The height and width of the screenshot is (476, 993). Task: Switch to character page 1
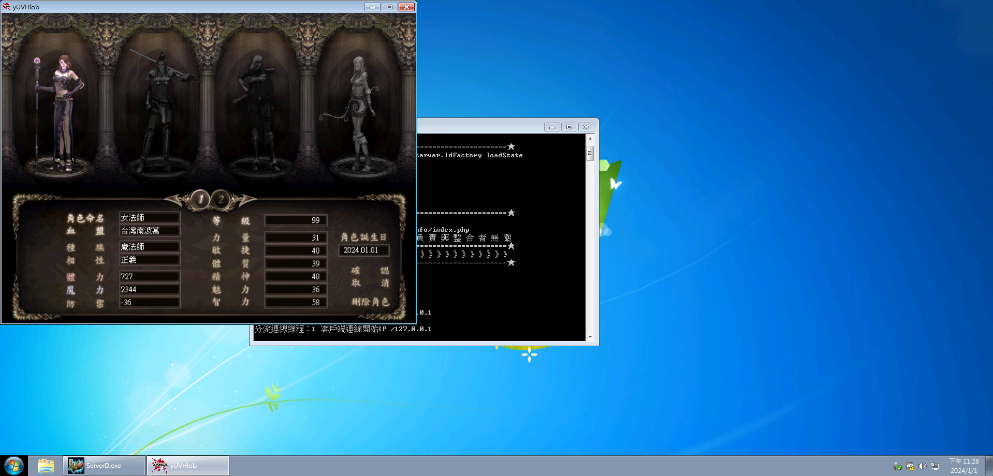coord(201,199)
